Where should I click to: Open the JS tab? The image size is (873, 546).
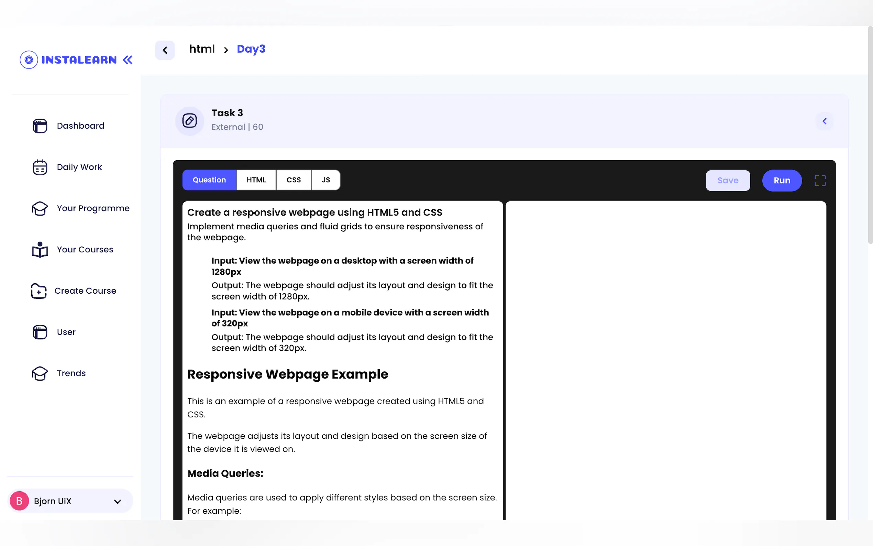pos(325,180)
